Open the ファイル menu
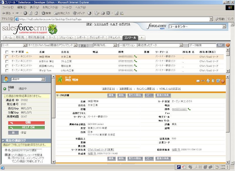Image resolution: width=235 pixels, height=171 pixels. point(8,7)
